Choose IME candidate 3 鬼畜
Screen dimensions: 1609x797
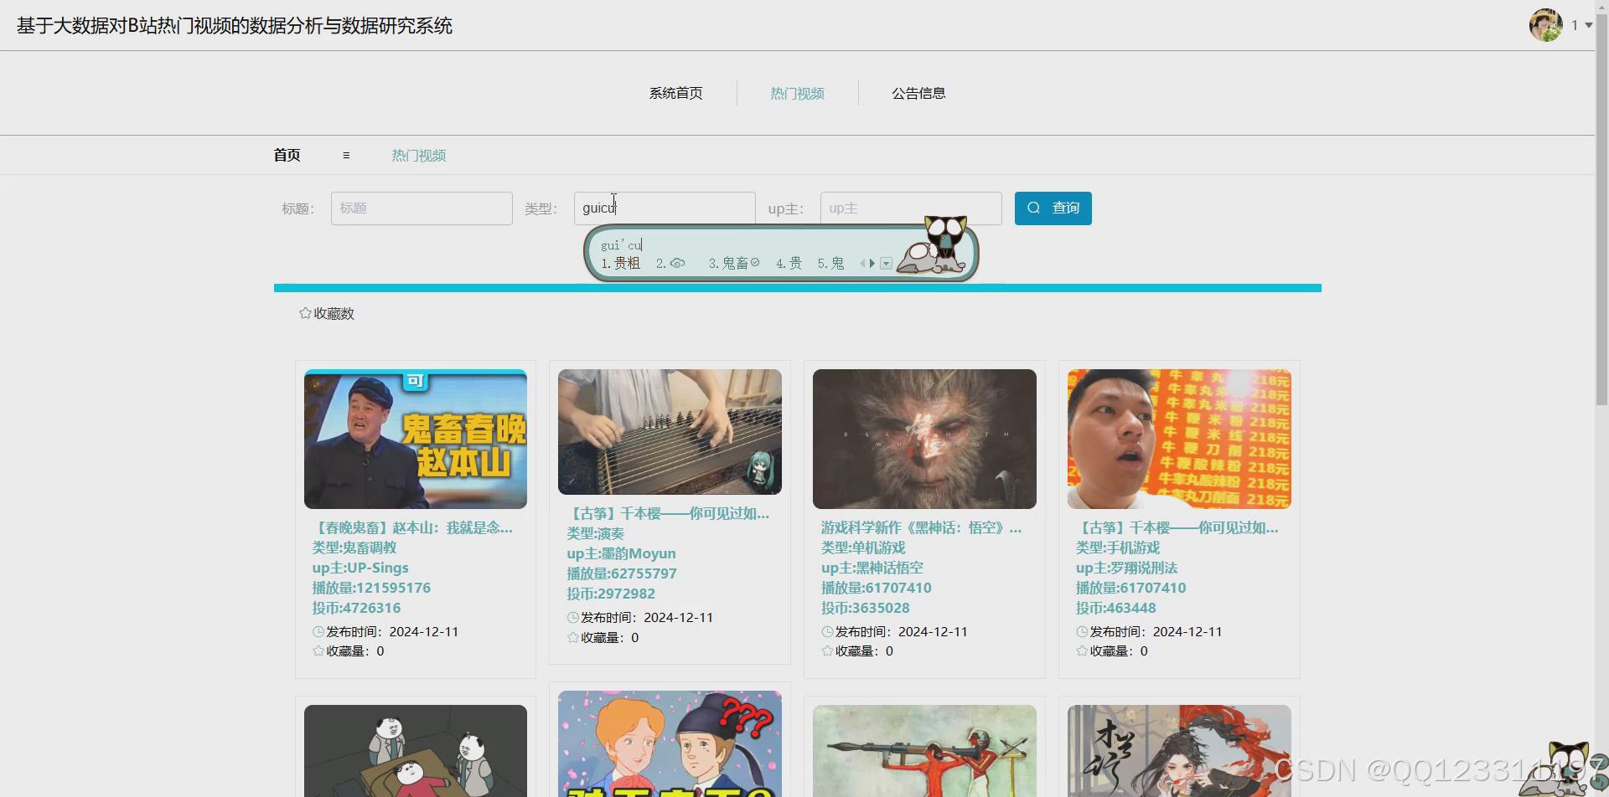pyautogui.click(x=734, y=263)
